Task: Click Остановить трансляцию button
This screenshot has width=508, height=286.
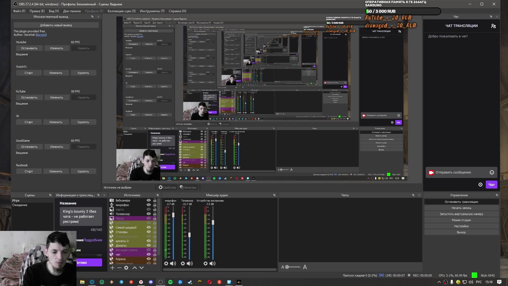Action: [461, 202]
